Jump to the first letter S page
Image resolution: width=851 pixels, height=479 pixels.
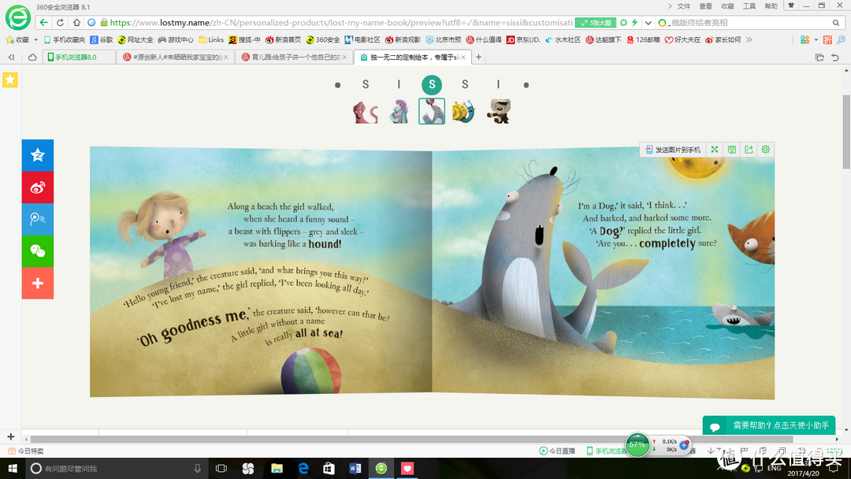366,84
